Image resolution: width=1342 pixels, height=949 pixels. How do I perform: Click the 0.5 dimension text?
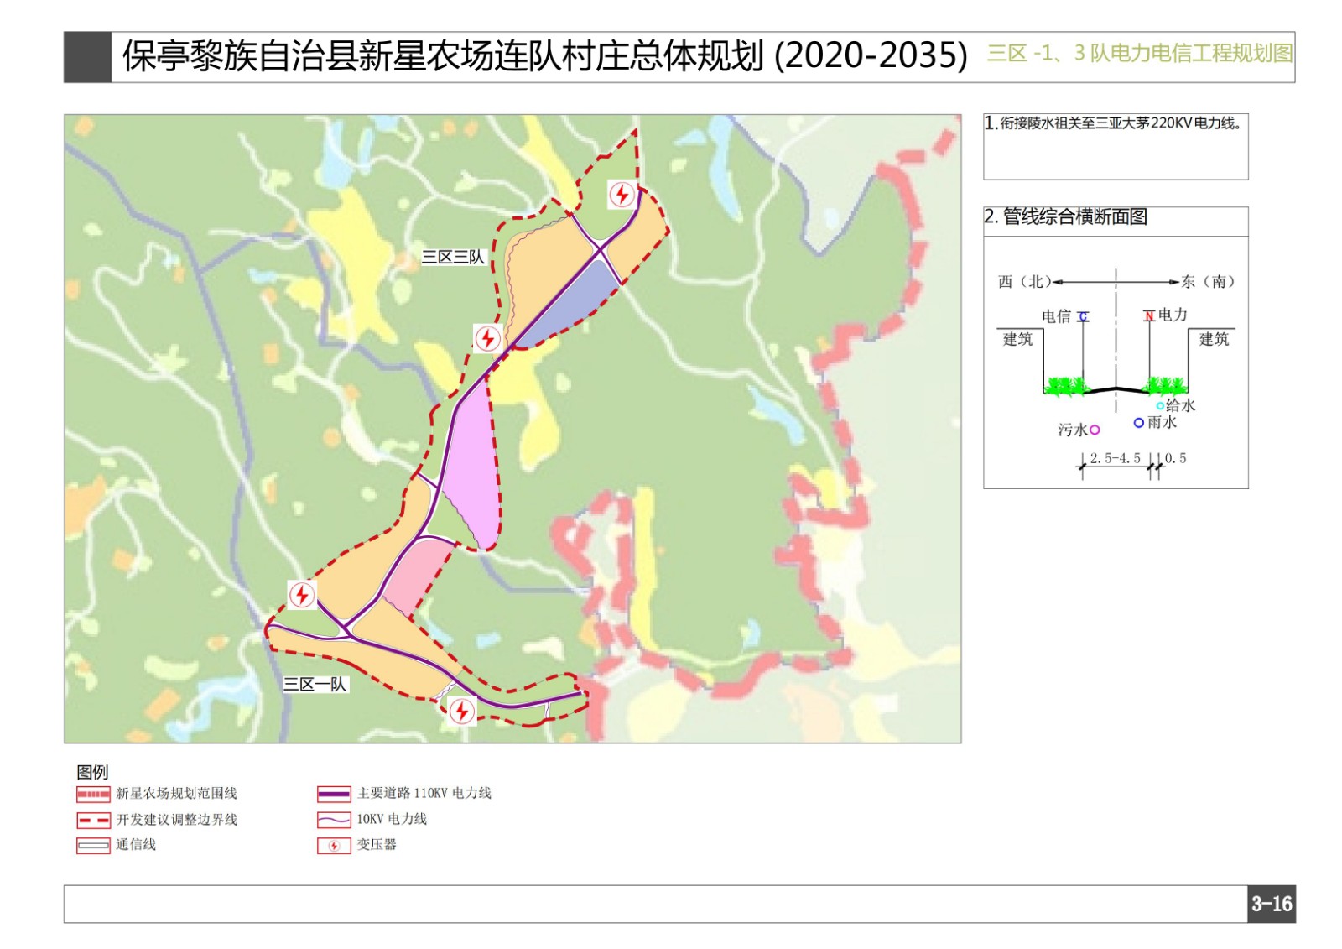(x=1176, y=458)
